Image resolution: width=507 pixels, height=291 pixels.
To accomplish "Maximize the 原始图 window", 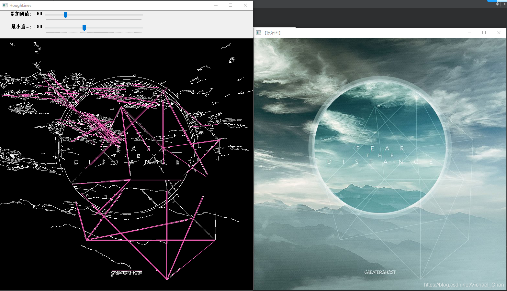I will point(484,33).
